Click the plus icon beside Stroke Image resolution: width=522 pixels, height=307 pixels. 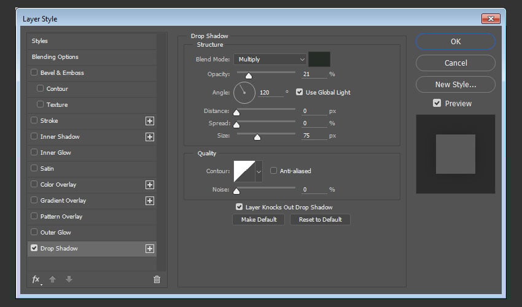pos(149,121)
